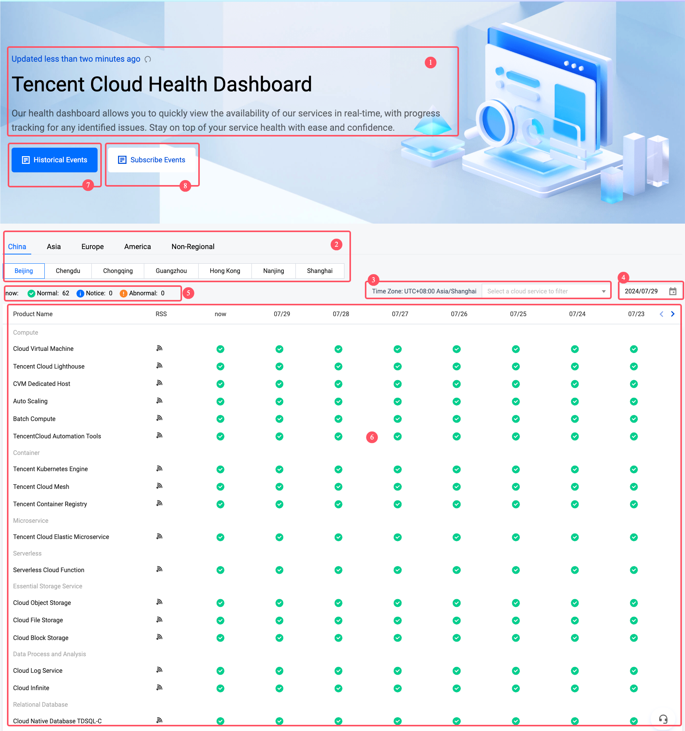Click the Essential Storage Service category label

tap(47, 586)
